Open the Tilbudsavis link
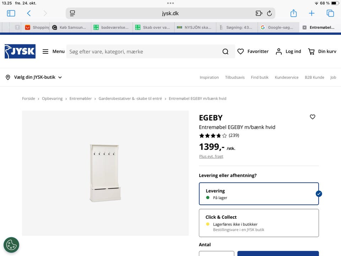 [235, 78]
